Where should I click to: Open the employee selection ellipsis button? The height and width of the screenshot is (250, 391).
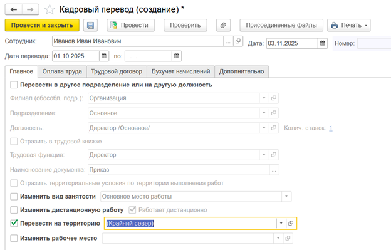(x=228, y=41)
